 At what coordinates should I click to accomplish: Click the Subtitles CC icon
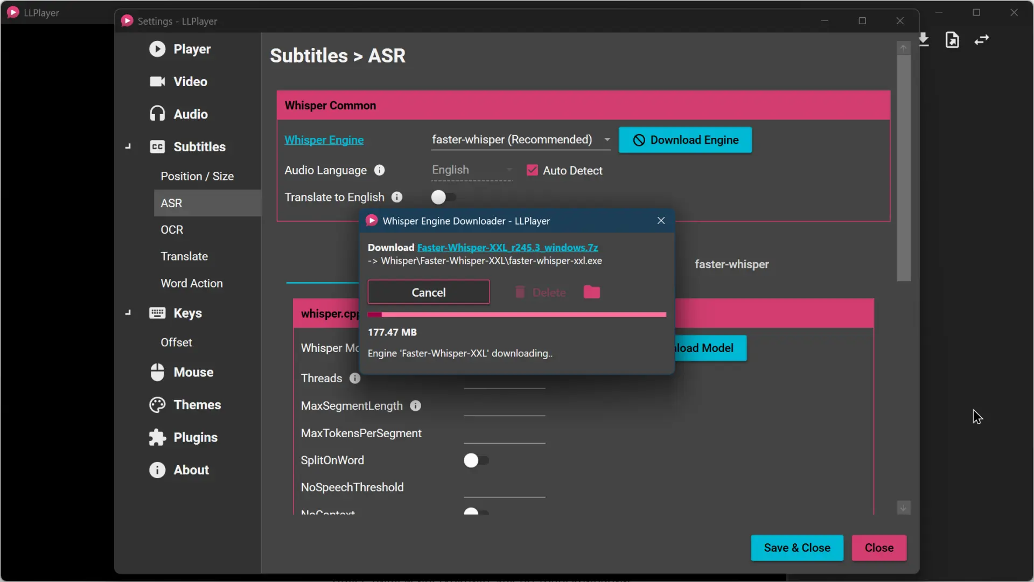[157, 146]
